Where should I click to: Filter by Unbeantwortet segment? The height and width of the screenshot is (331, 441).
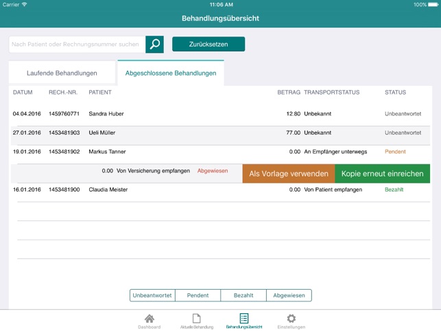pyautogui.click(x=152, y=295)
